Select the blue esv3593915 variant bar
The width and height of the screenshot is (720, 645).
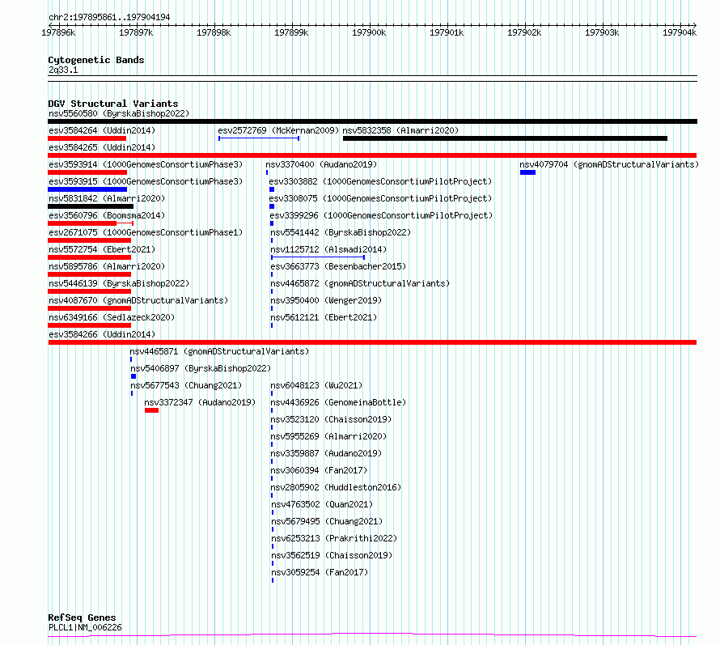(87, 189)
